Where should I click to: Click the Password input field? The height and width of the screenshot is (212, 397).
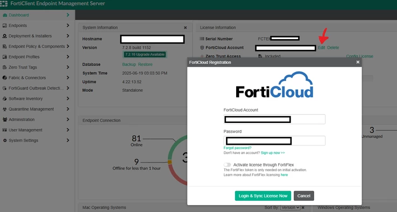point(274,141)
